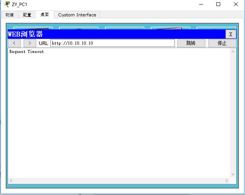Focus the URL input field
The image size is (245, 195).
click(113, 43)
